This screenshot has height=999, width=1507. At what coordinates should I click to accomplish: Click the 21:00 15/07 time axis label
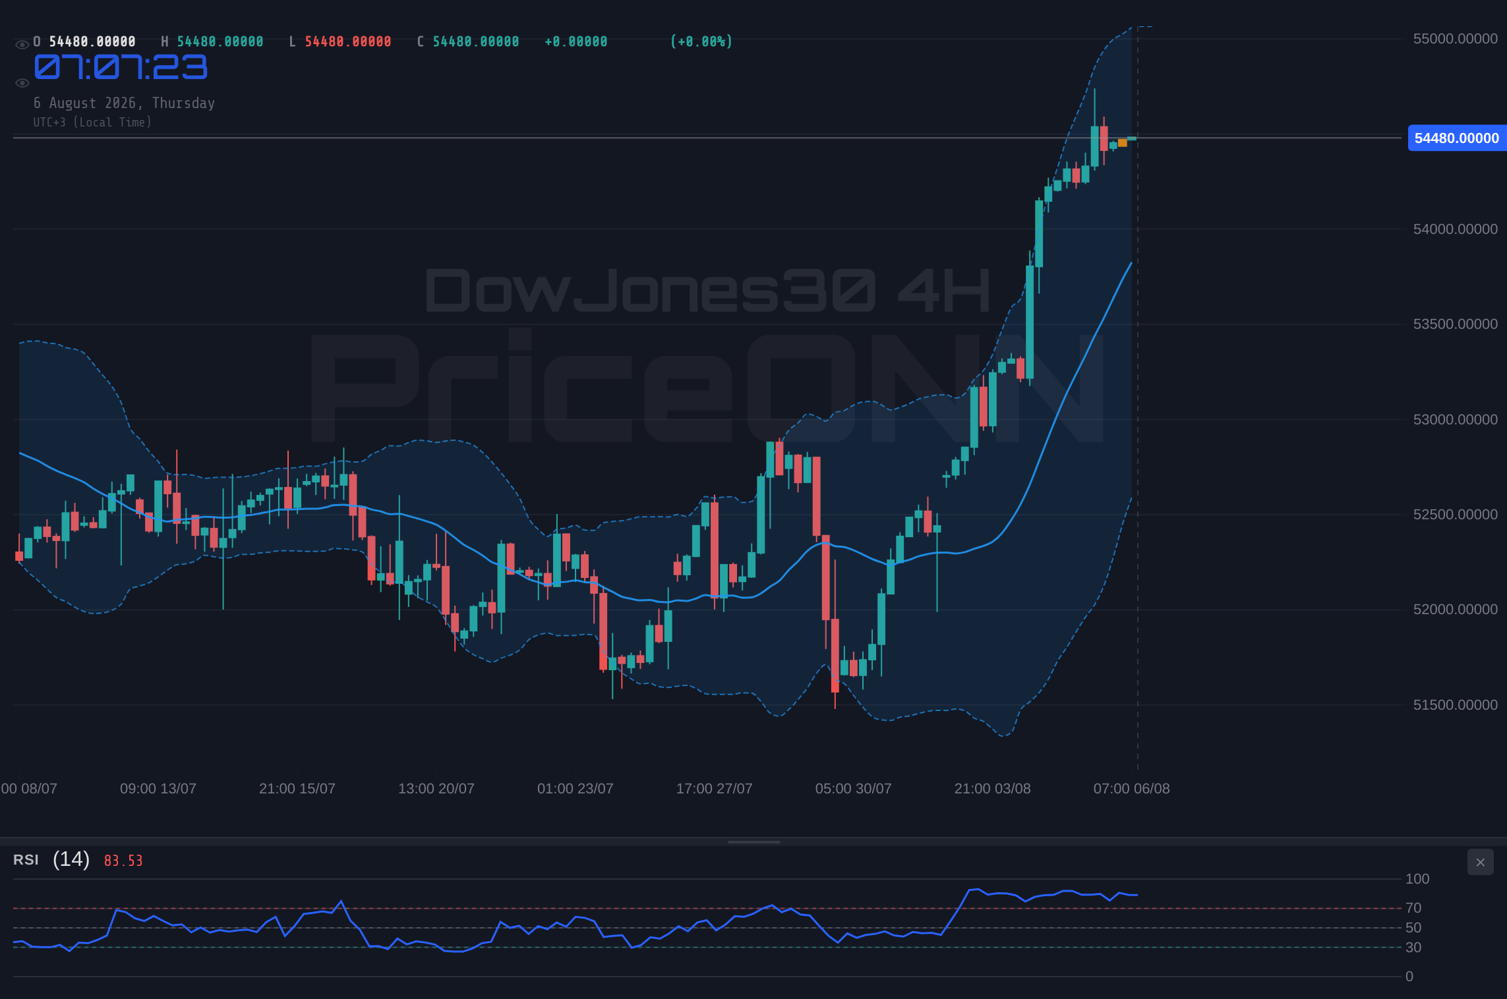tap(297, 789)
